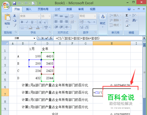Screen dimensions: 147x115
Task: Apply accounting number format
Action: (x=81, y=22)
